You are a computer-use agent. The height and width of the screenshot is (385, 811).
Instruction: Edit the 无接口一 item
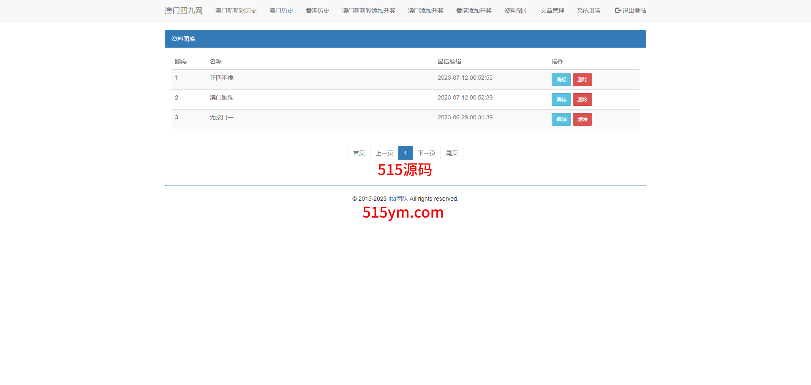[561, 119]
